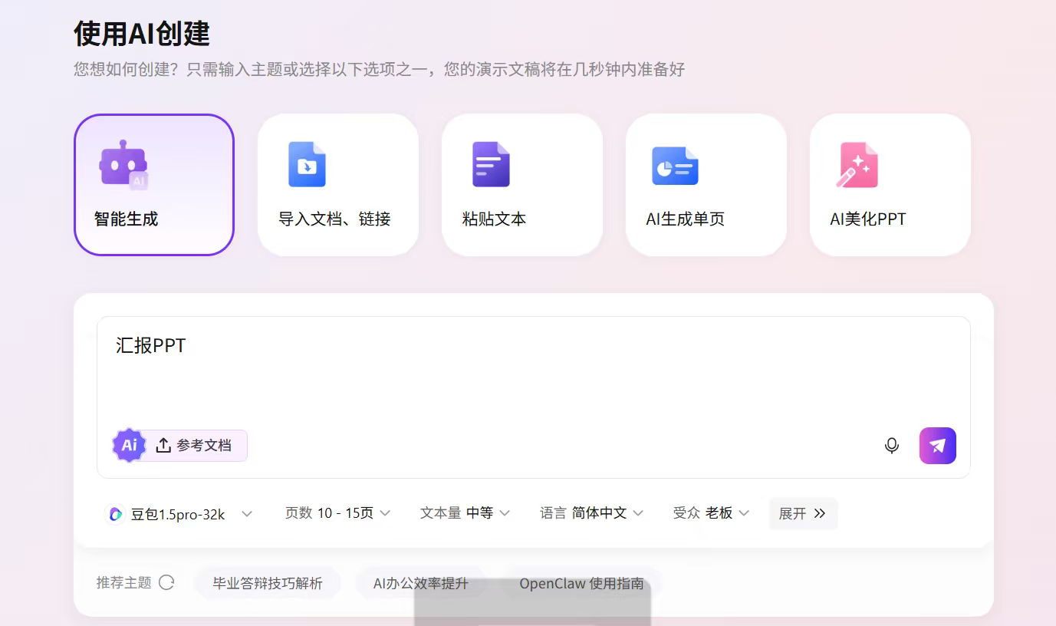This screenshot has height=626, width=1056.
Task: Open the 导入文档、链接 option card
Action: click(x=338, y=185)
